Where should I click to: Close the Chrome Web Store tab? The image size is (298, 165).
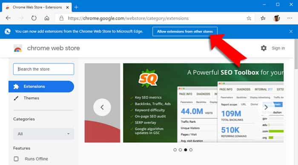[x=67, y=7]
